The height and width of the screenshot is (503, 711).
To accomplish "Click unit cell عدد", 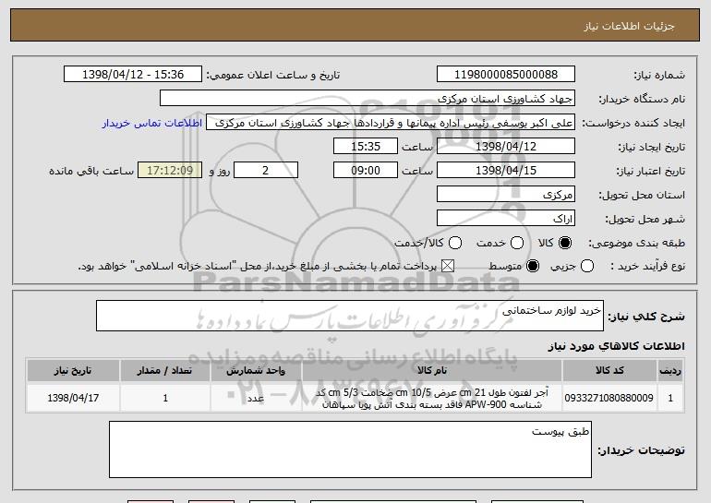I will [x=256, y=398].
